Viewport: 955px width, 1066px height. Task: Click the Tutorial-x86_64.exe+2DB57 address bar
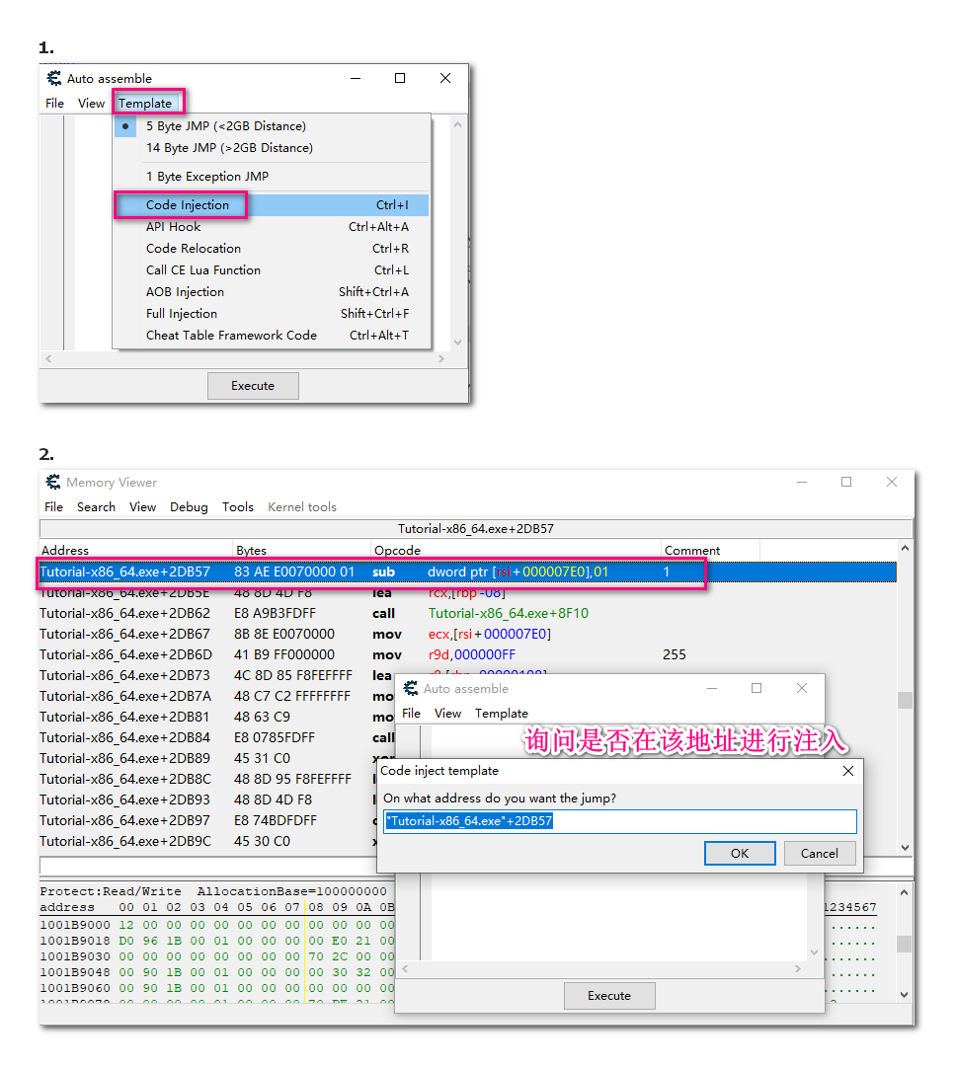[475, 529]
